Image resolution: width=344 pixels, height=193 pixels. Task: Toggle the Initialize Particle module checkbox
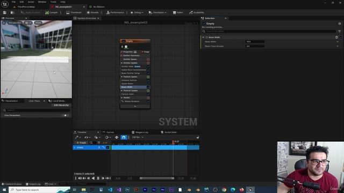coord(148,80)
